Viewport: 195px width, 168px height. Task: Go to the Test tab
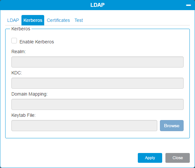coord(79,20)
